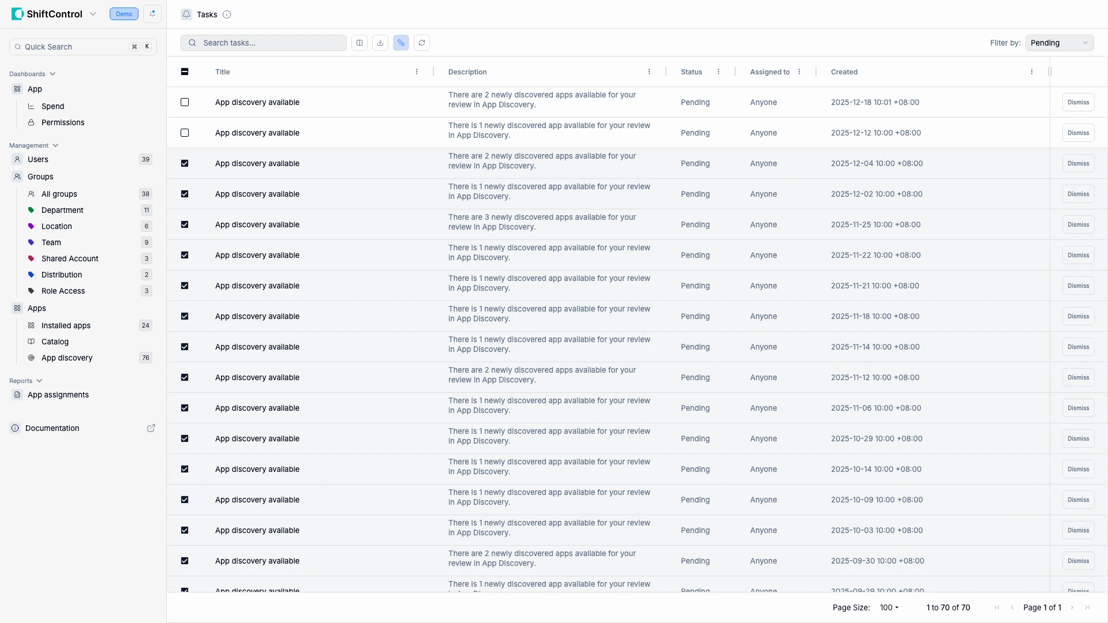Open Documentation external link icon

click(151, 428)
